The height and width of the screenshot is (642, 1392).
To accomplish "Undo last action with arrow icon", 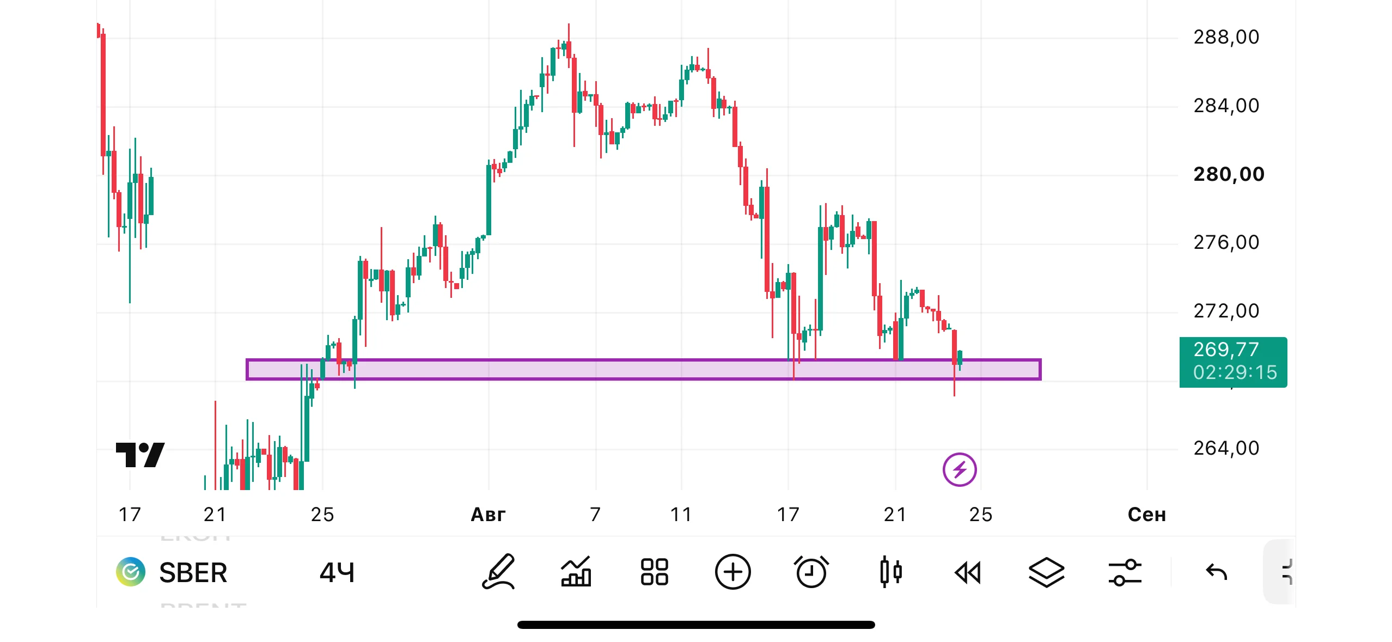I will point(1216,572).
